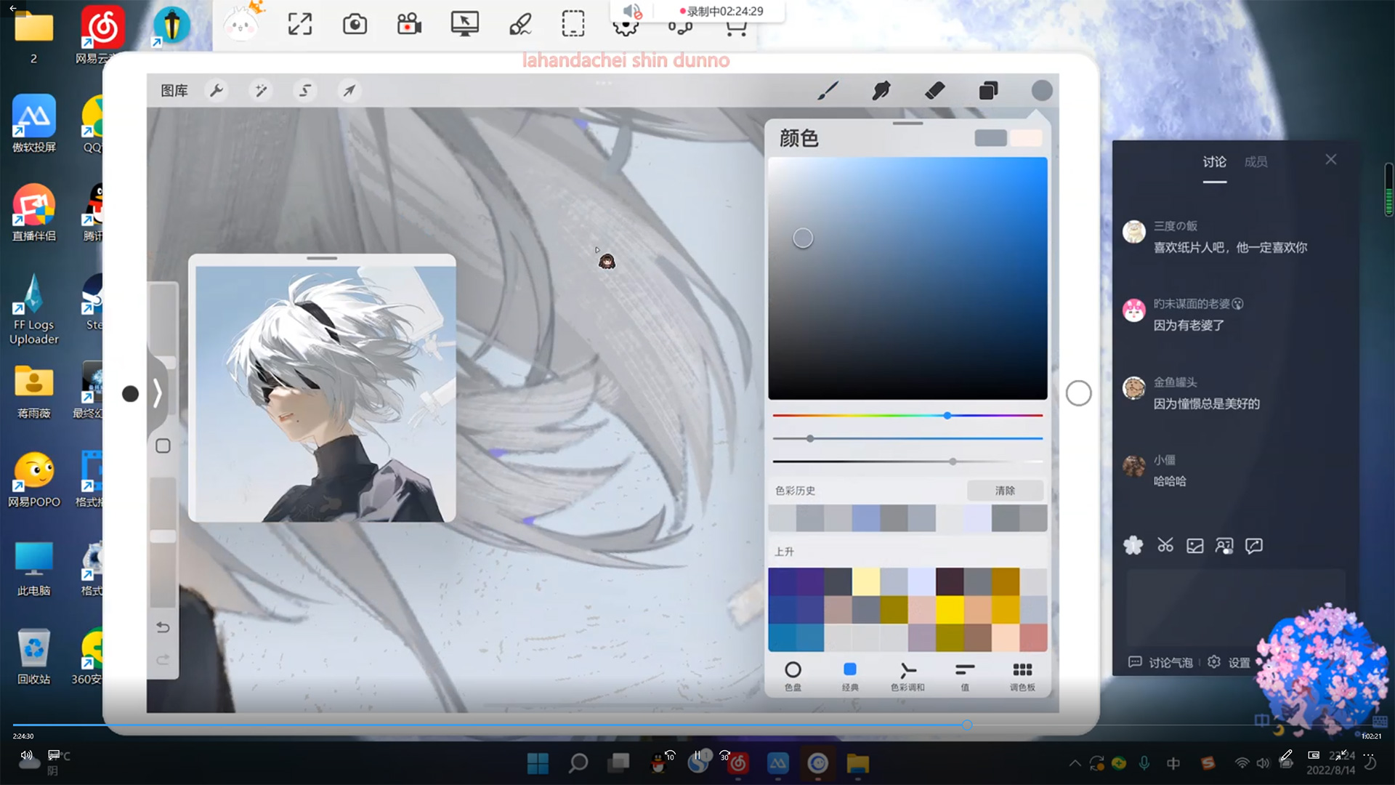1395x785 pixels.
Task: Open the Adjustments magic wand menu
Action: [x=260, y=91]
